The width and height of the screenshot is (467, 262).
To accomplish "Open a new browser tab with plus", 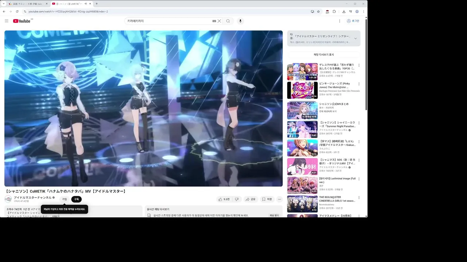I will [x=97, y=4].
